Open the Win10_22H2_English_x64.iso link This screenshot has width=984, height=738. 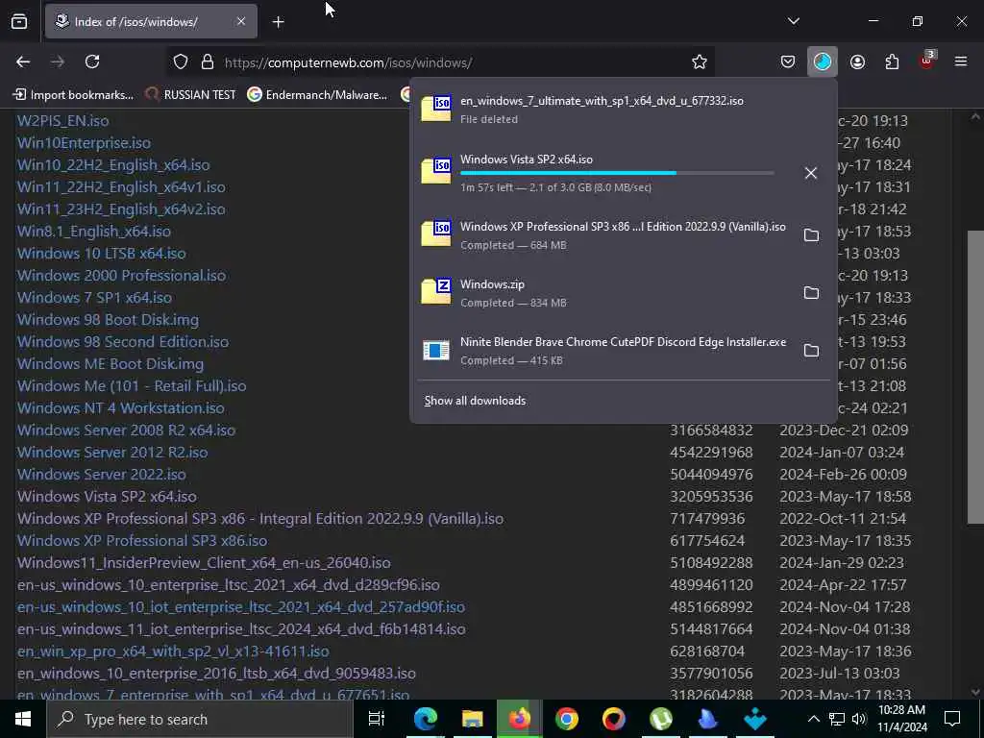click(x=113, y=165)
